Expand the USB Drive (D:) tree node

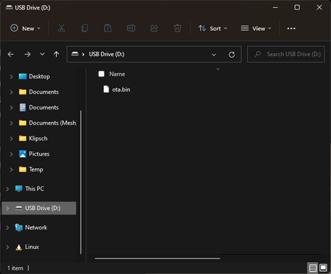7,208
